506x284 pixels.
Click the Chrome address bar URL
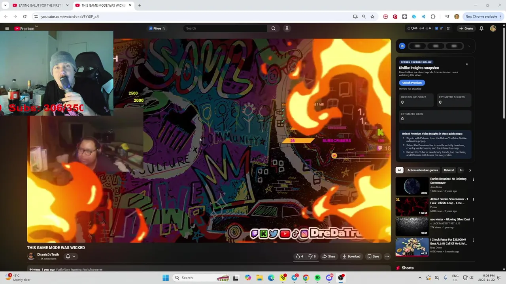pos(70,17)
